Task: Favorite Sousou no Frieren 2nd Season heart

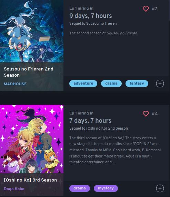Action: click(x=146, y=9)
